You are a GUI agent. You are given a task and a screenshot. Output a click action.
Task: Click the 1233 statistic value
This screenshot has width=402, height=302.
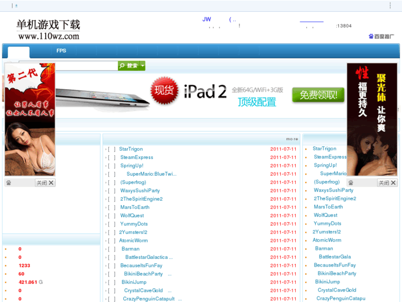tap(24, 265)
